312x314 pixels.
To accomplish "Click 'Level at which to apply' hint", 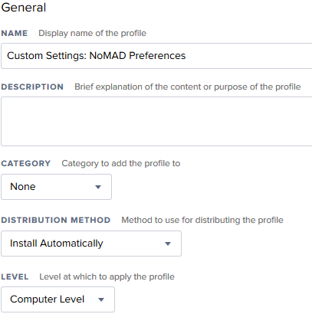I will [107, 277].
